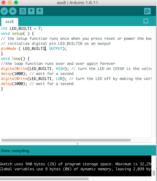Viewport: 157px width, 181px height.
Task: Click the 'Sketch uses 940 bytes' console line
Action: click(x=76, y=164)
